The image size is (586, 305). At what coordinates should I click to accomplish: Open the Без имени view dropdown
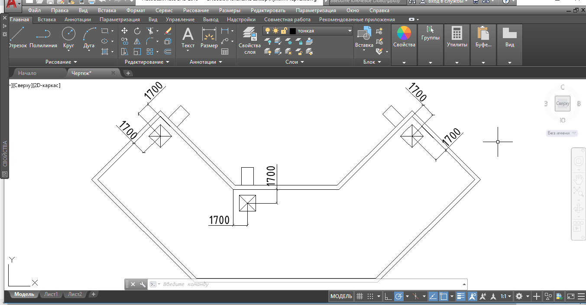coord(562,133)
